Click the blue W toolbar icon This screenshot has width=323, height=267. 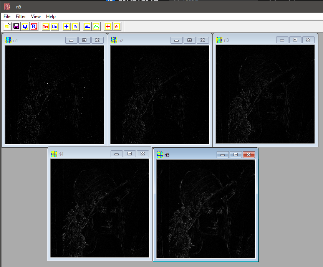pos(25,26)
